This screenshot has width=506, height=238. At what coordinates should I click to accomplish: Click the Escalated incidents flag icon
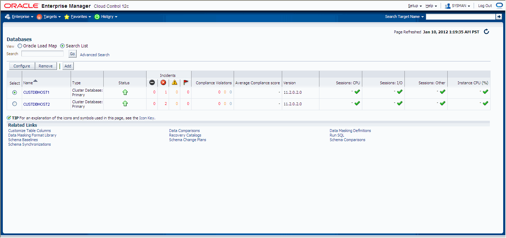point(186,82)
